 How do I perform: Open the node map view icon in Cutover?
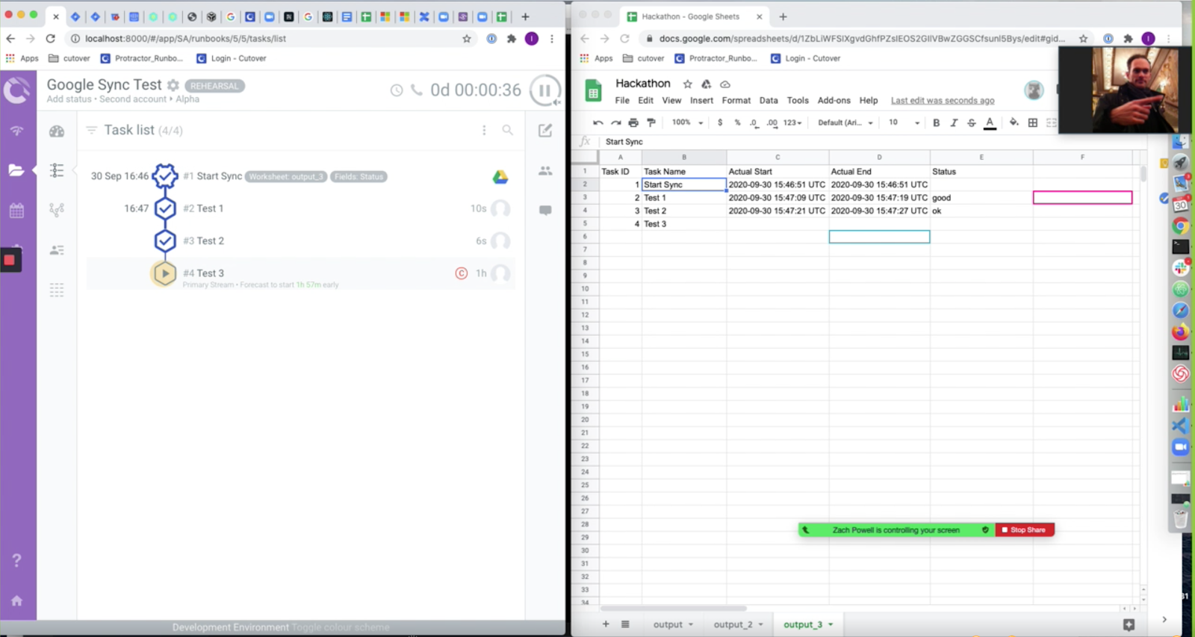click(57, 210)
